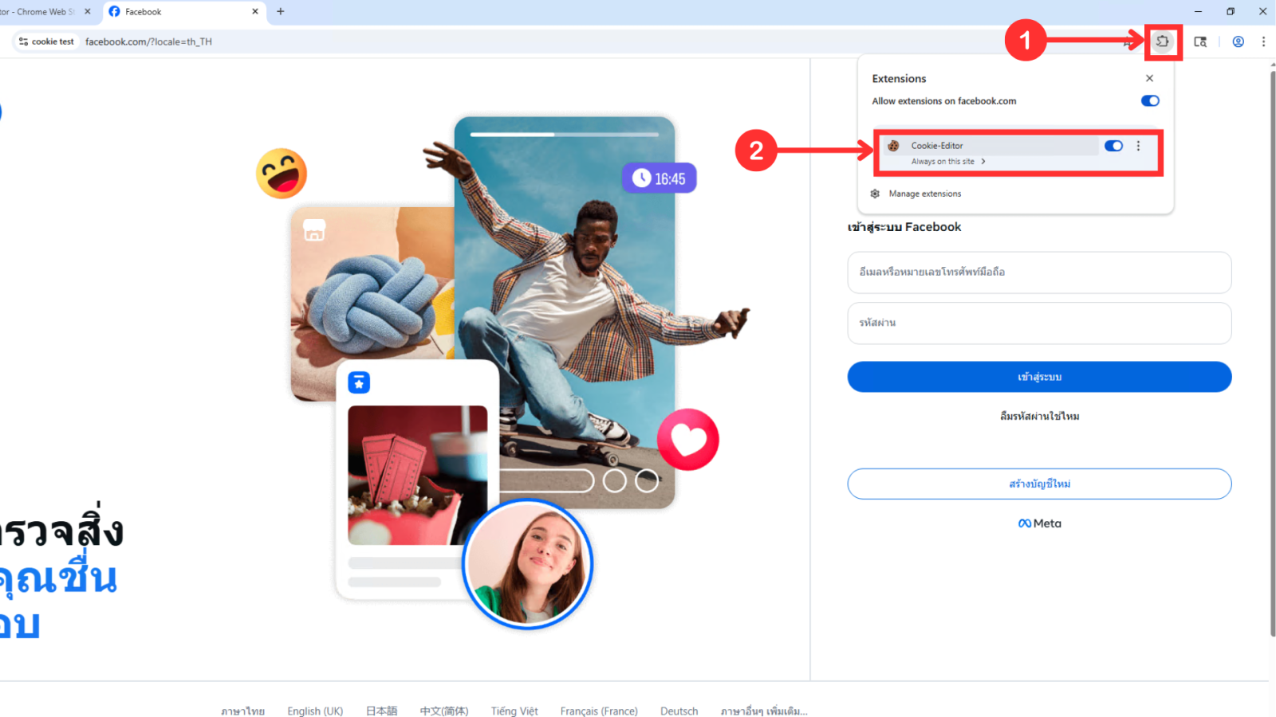Expand the Always on this site chevron
1276x717 pixels.
(983, 162)
